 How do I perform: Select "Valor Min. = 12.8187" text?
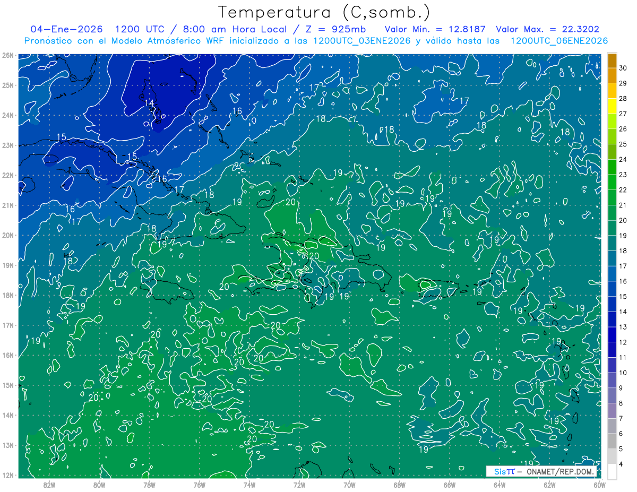[435, 29]
